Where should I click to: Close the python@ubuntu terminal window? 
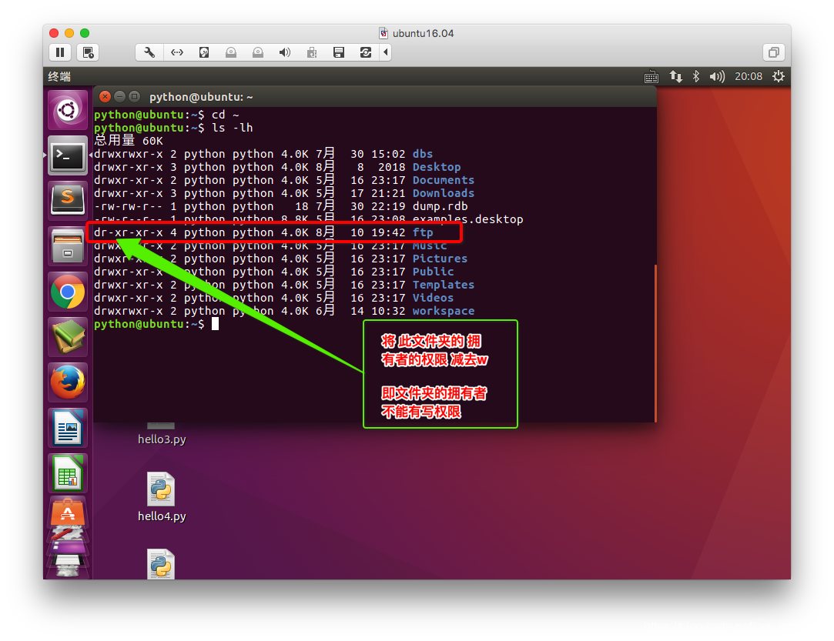pos(106,96)
